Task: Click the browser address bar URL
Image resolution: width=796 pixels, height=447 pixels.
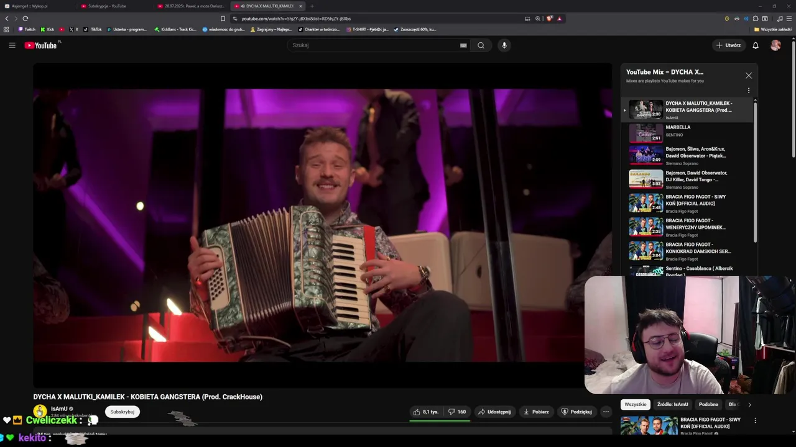Action: click(296, 19)
